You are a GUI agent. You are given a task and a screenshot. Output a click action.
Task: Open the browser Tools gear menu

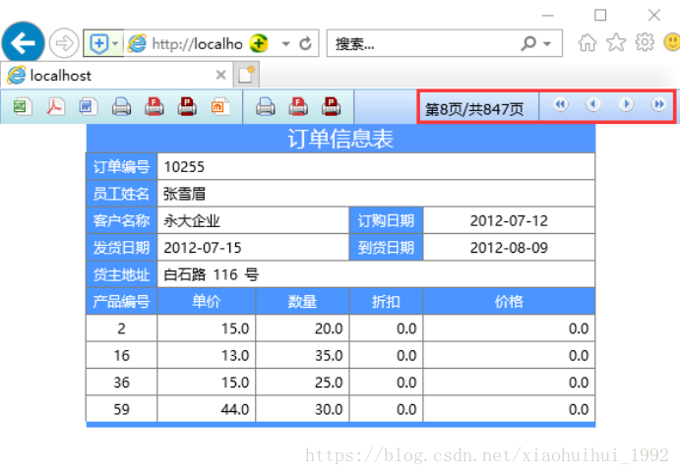(x=645, y=42)
